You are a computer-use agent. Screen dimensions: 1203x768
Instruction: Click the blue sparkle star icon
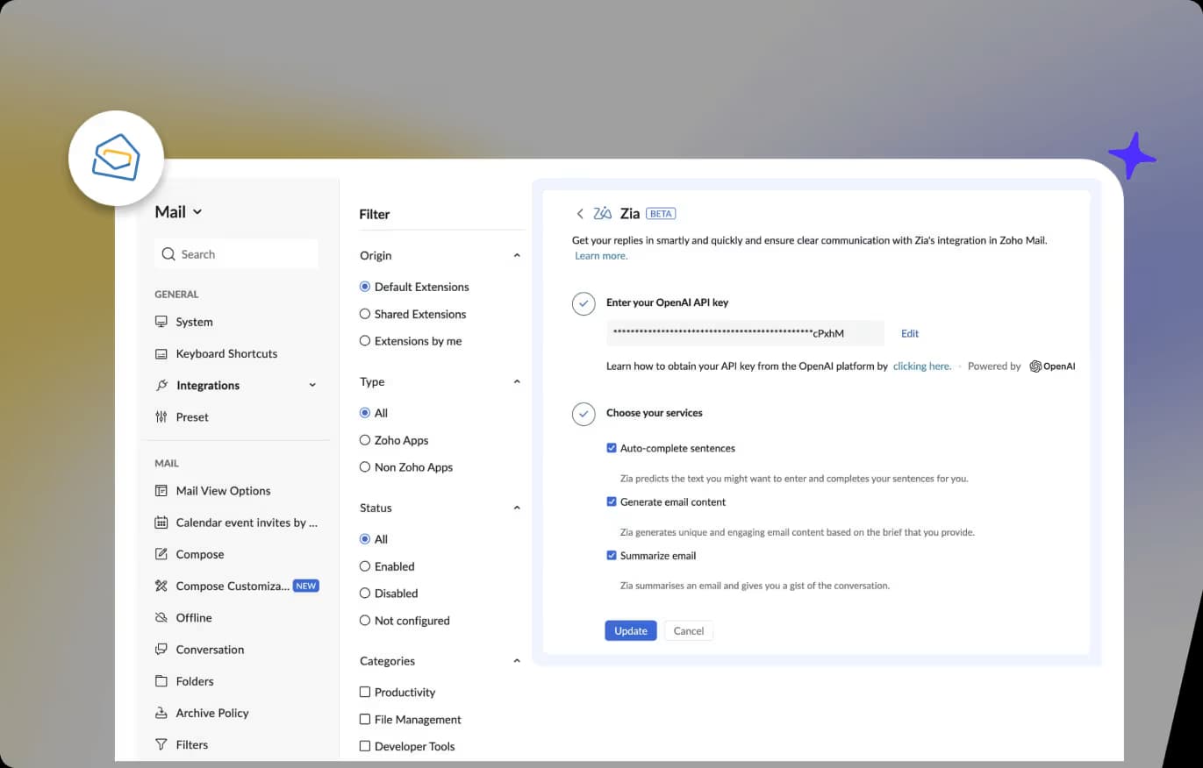[x=1132, y=156]
